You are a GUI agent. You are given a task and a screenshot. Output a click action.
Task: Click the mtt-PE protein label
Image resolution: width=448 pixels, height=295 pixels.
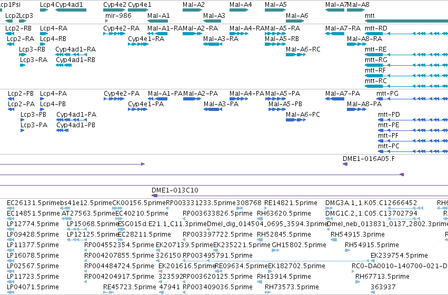coord(389,125)
